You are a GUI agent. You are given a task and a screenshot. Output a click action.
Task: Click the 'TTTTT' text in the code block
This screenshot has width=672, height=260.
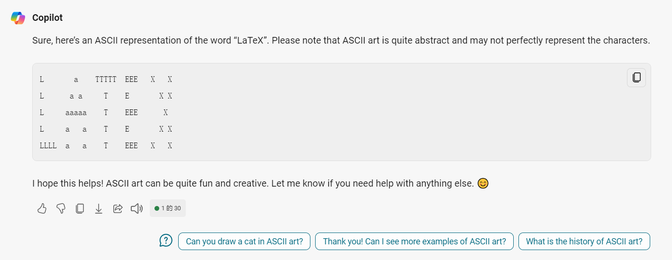(x=106, y=80)
